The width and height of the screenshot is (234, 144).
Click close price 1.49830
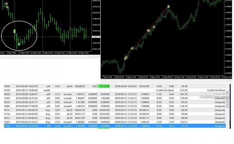[x=145, y=122]
